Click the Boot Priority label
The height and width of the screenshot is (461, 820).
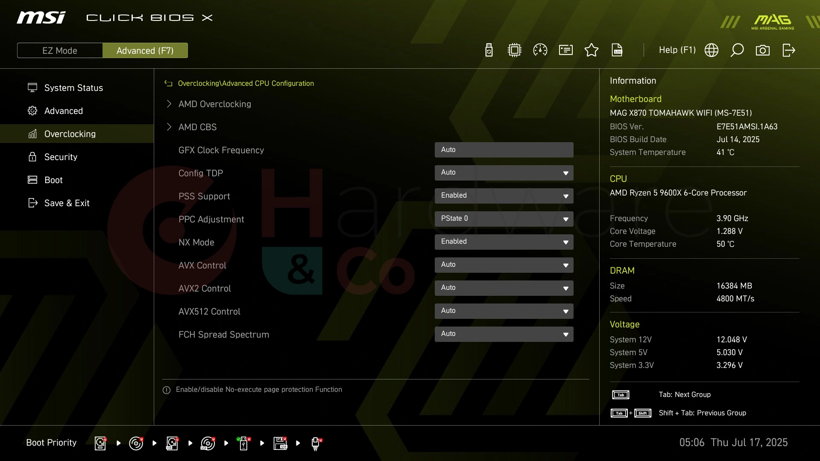pos(51,443)
